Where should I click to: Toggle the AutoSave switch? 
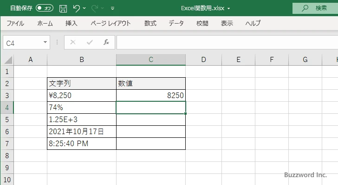pos(45,8)
